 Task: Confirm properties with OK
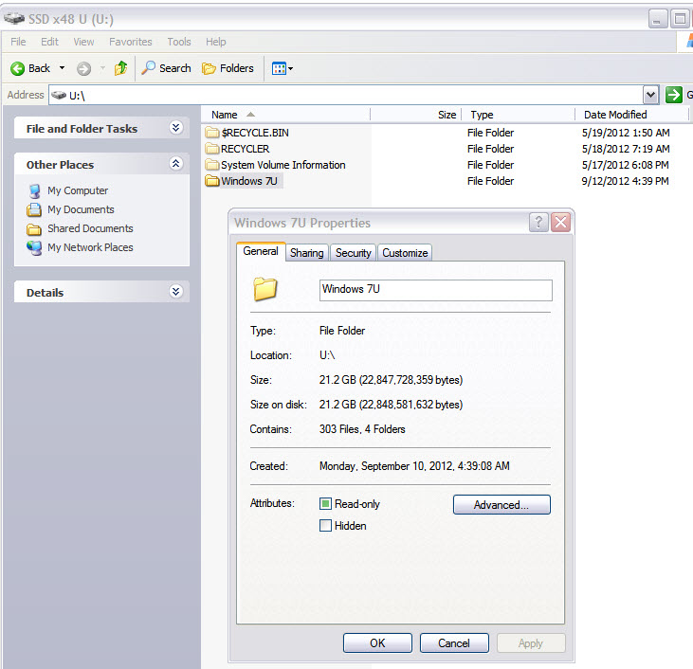tap(377, 642)
